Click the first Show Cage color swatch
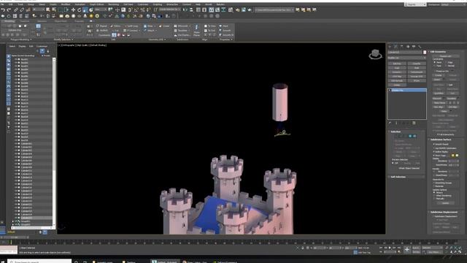 tap(453, 156)
